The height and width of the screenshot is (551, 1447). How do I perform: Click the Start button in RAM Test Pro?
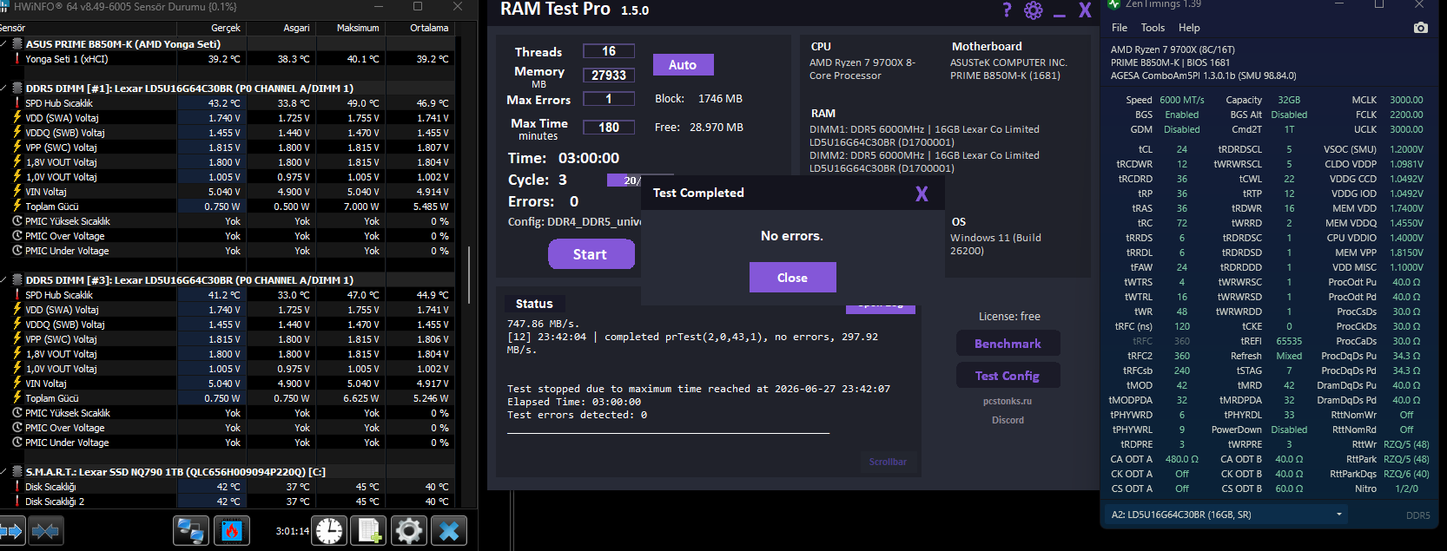(x=590, y=254)
